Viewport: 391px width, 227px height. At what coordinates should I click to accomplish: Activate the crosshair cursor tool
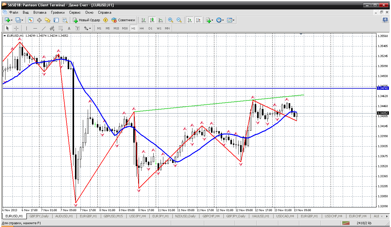[x=16, y=28]
